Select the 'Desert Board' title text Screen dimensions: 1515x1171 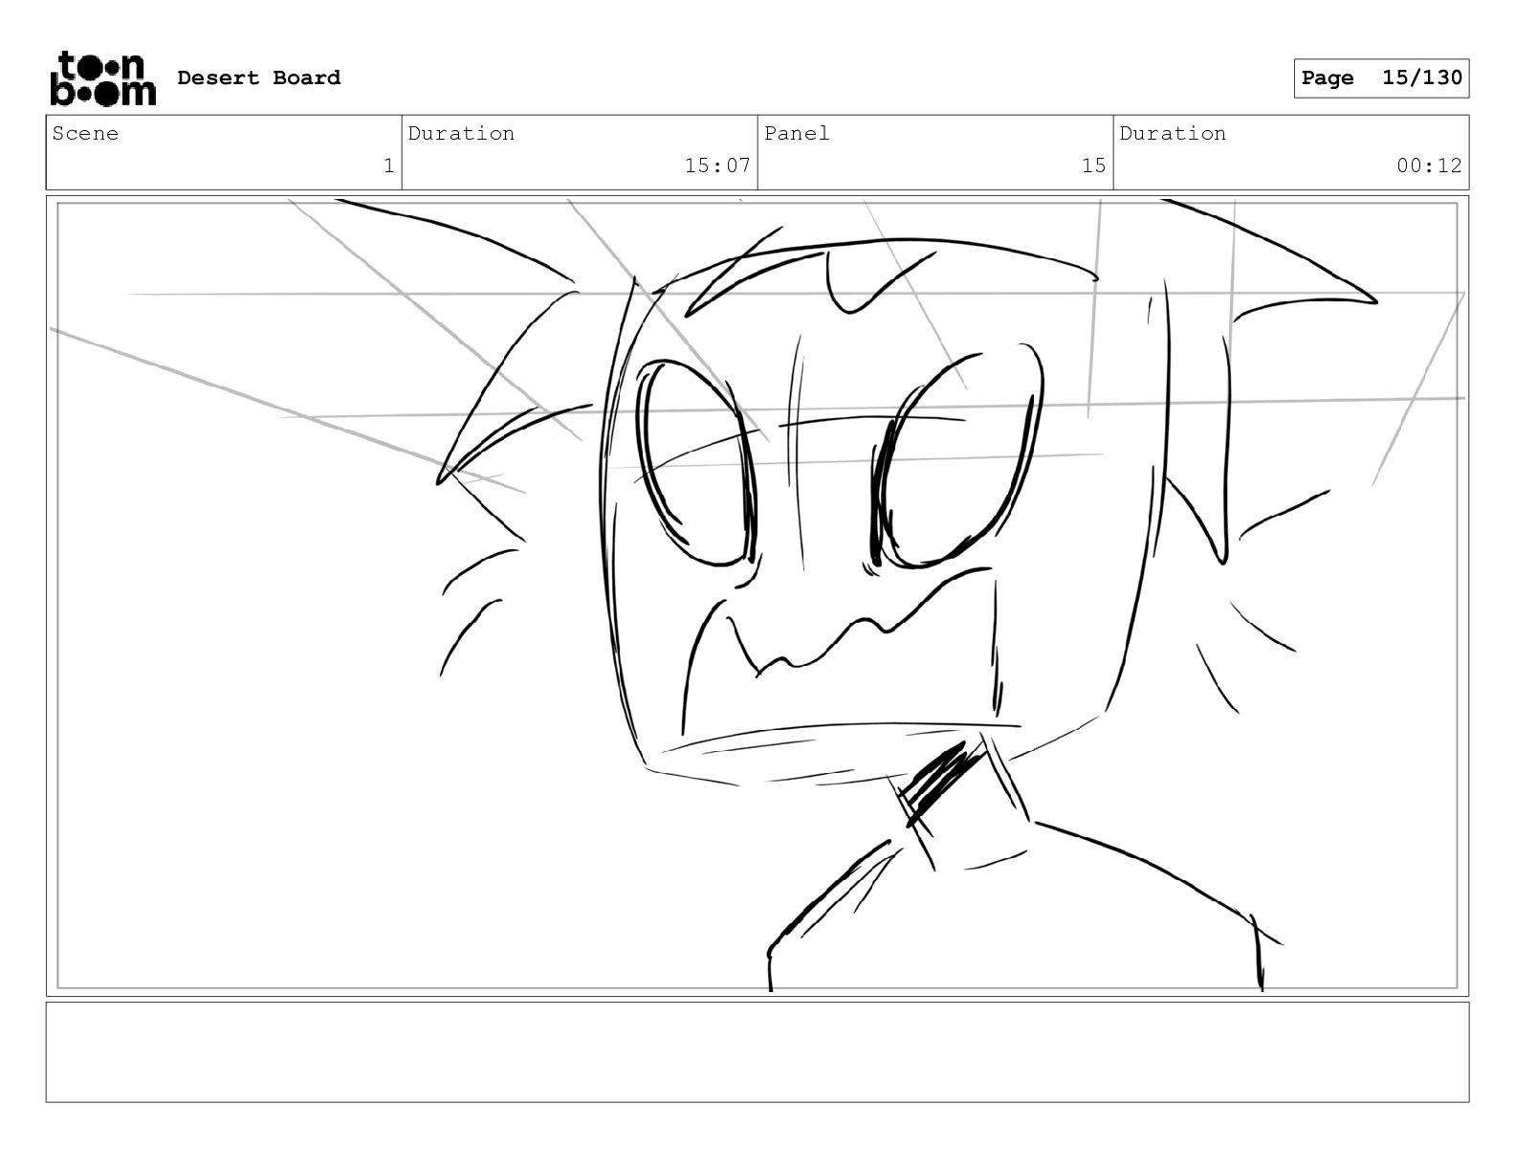258,77
